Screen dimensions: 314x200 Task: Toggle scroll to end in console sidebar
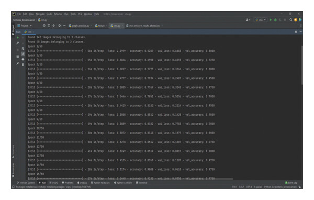pos(23,54)
